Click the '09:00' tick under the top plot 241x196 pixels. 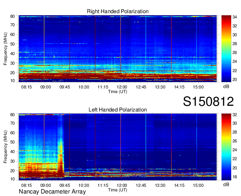[x=46, y=87]
